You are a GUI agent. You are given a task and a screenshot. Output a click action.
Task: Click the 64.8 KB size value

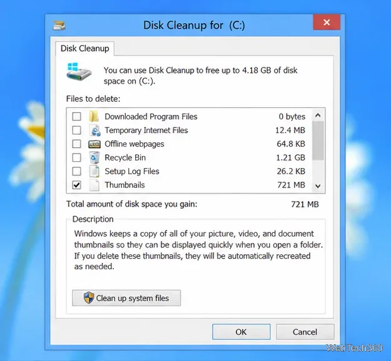pos(291,144)
